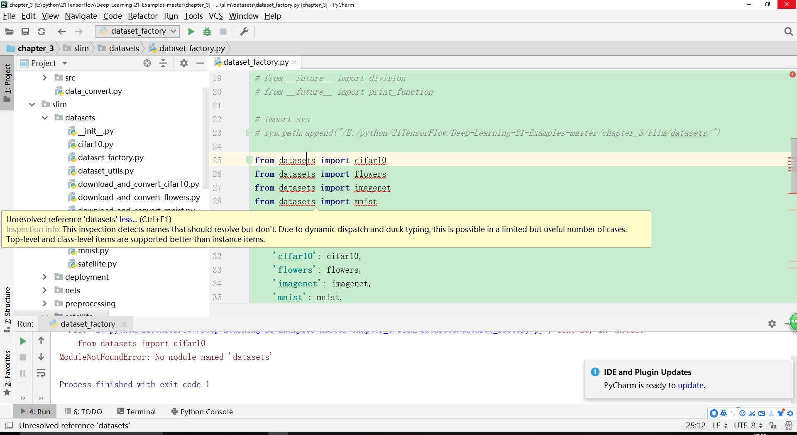Synchronize files with the refresh icon
The image size is (797, 435).
[41, 31]
